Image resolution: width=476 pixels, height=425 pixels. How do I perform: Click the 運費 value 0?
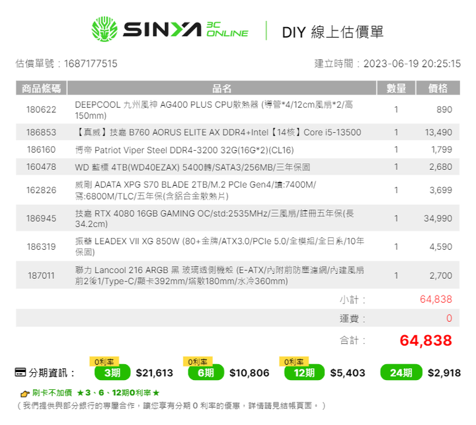[x=449, y=318]
